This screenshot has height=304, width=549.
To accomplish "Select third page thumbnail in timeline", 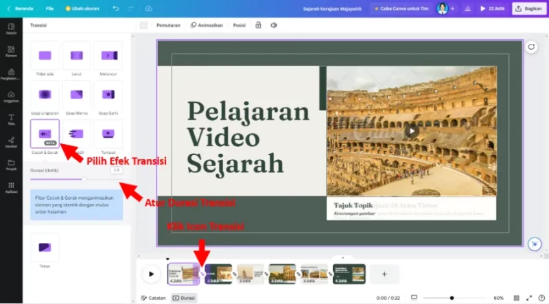I will tap(250, 274).
